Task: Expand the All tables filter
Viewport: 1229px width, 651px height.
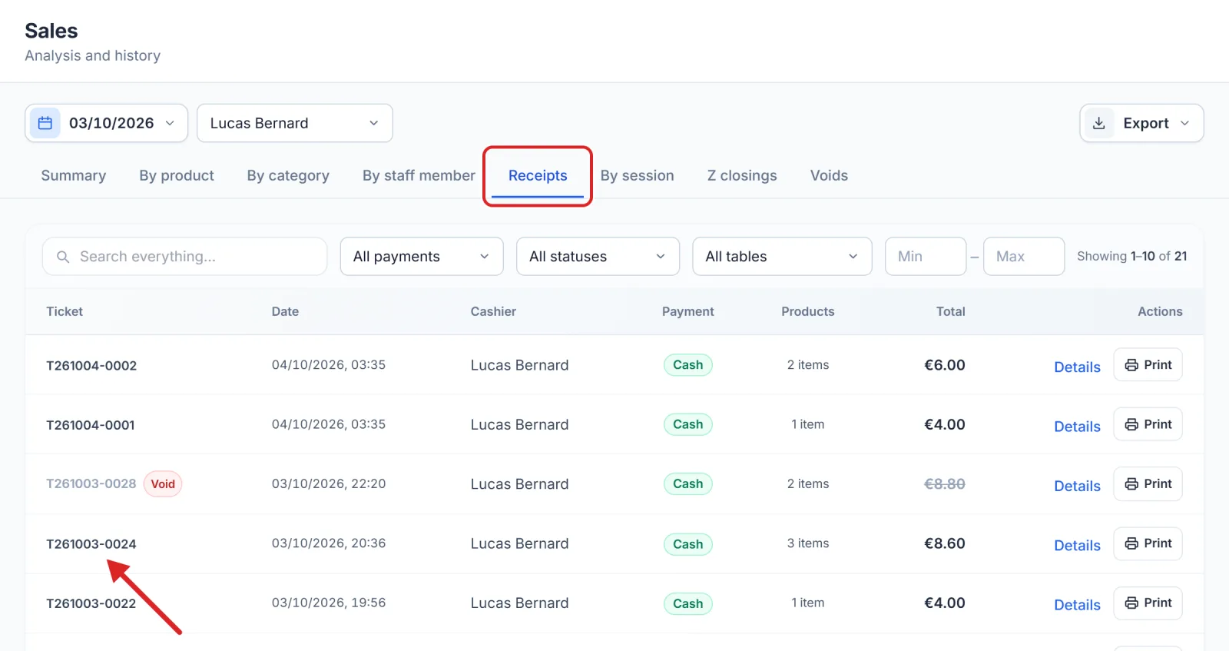Action: (x=782, y=257)
